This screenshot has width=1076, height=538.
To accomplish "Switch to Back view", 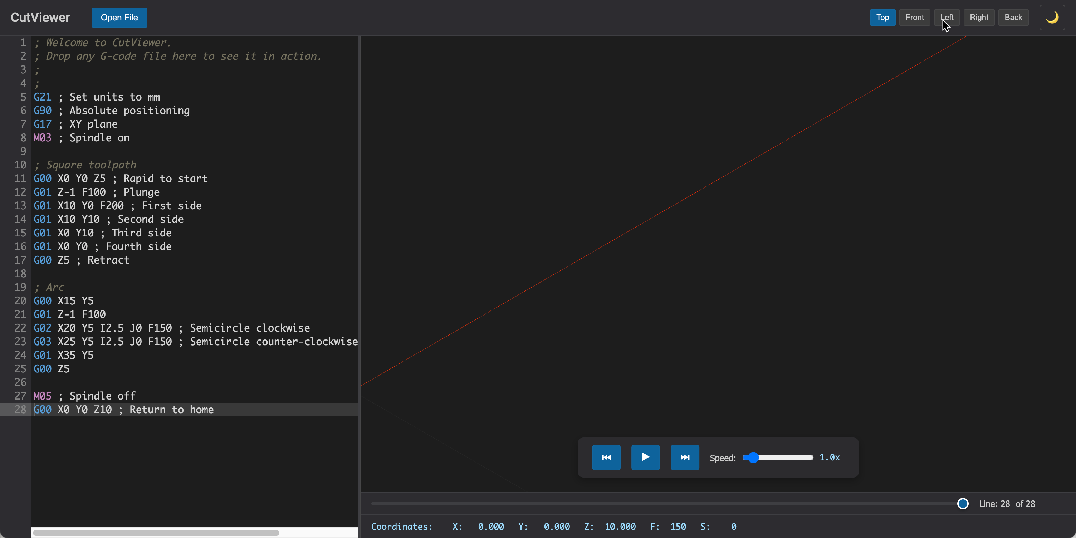I will click(1013, 18).
